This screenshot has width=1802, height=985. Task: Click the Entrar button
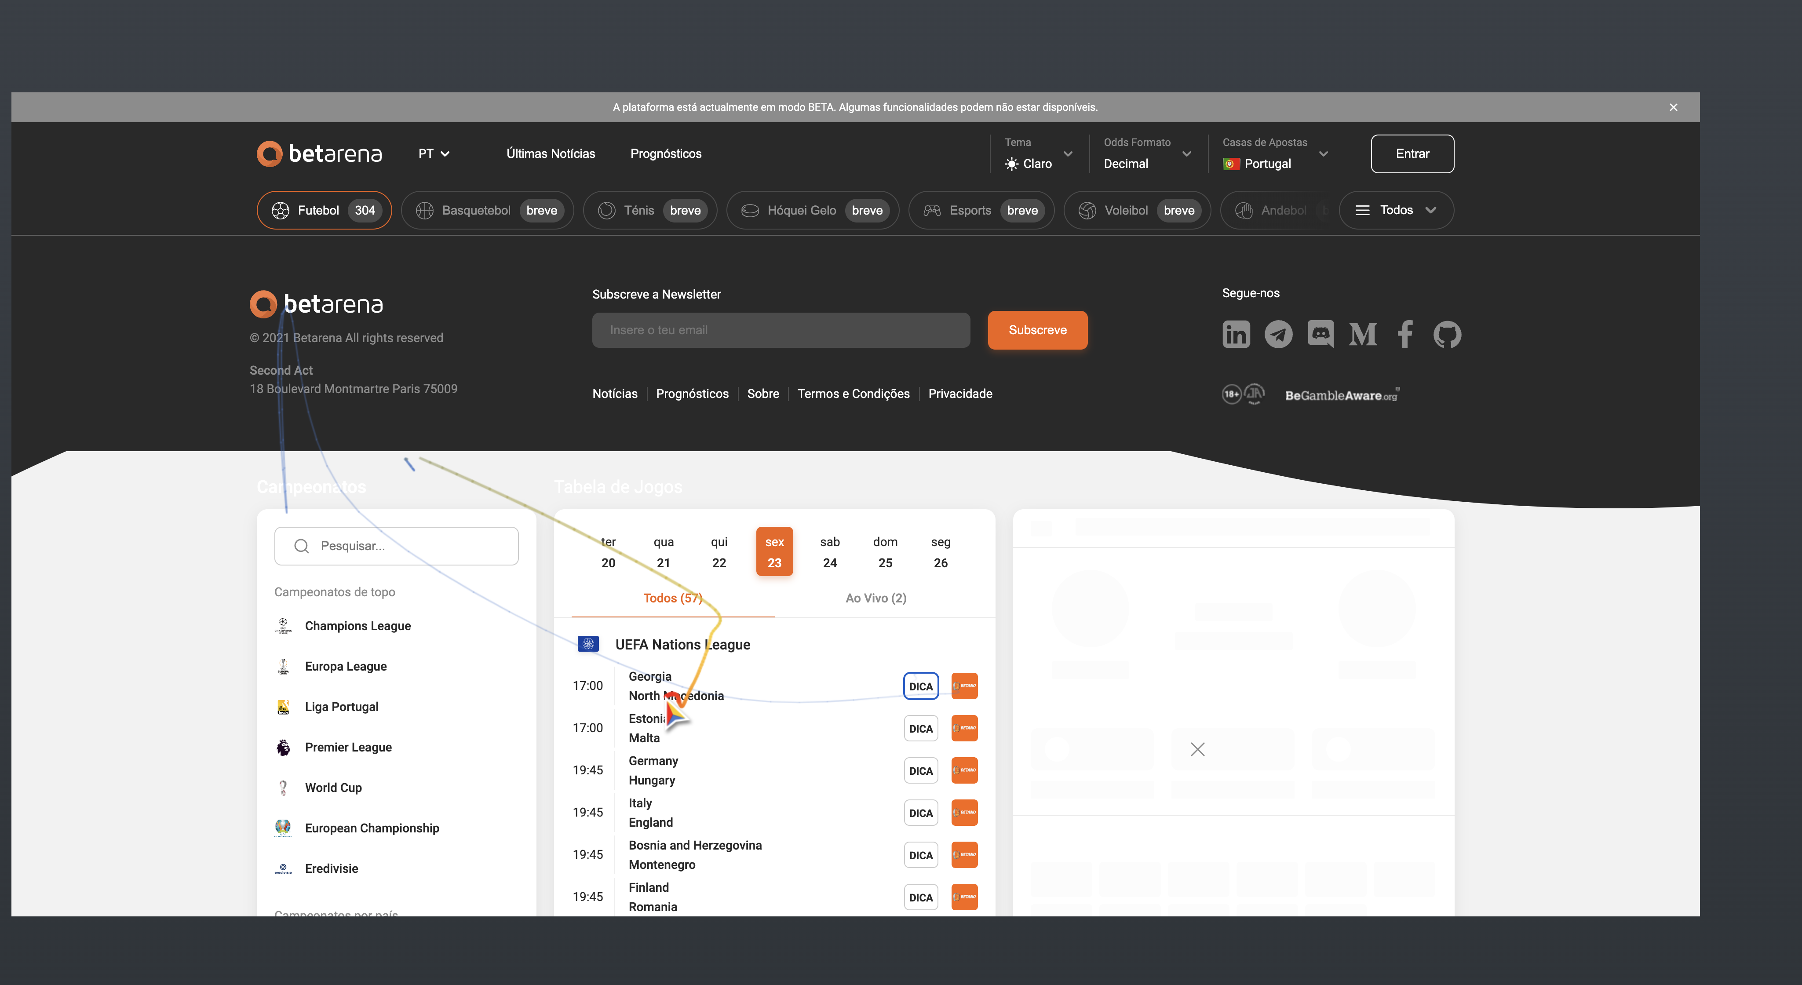pyautogui.click(x=1412, y=153)
